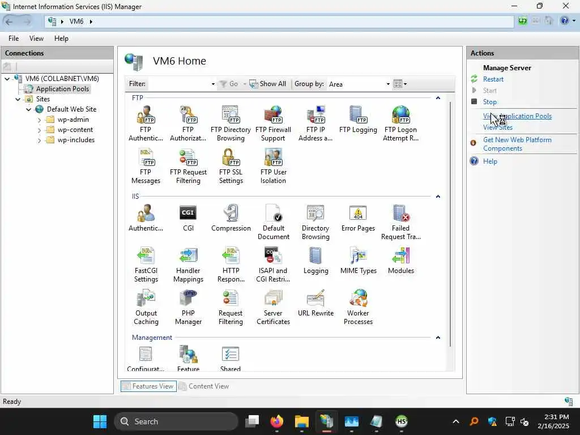
Task: Open FTP Authentication feature
Action: 146,123
